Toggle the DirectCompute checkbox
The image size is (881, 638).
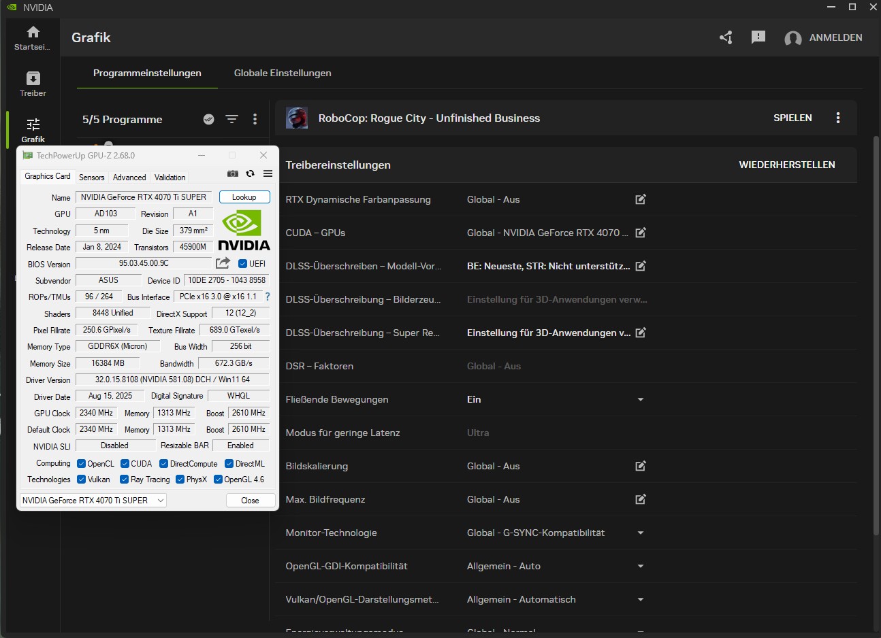[164, 464]
